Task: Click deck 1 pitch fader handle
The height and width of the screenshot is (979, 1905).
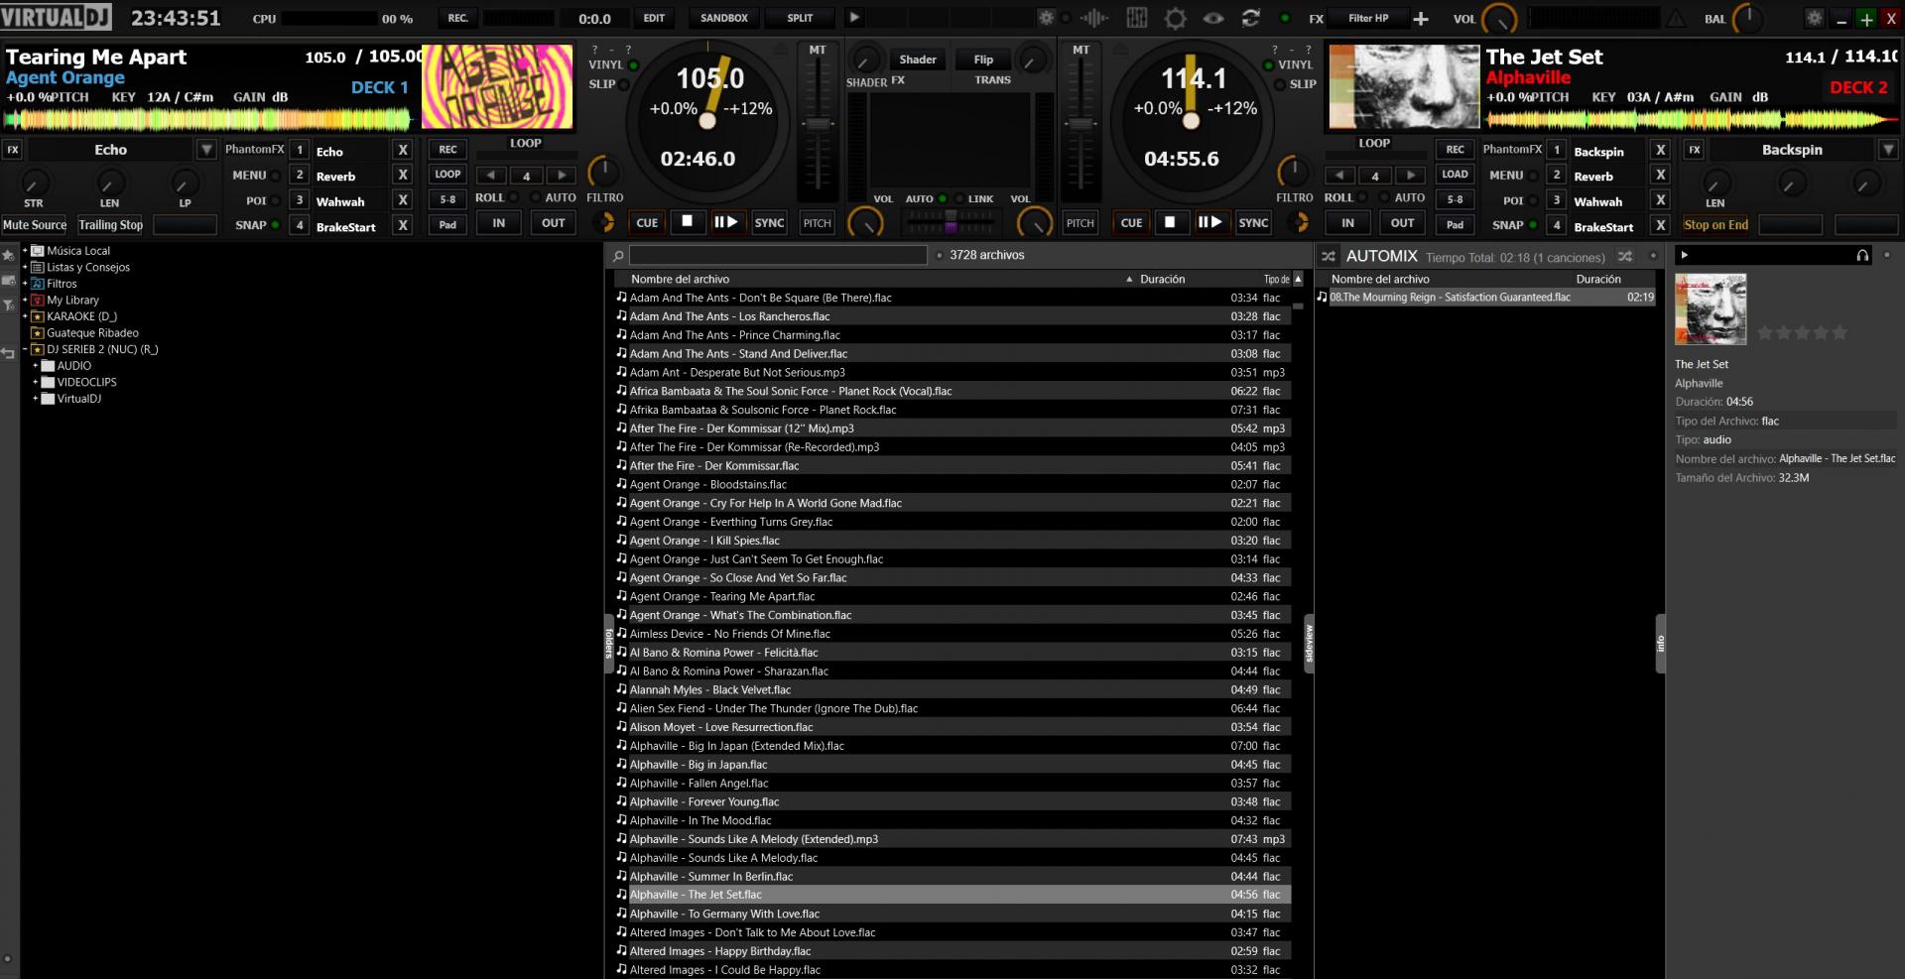Action: point(818,124)
